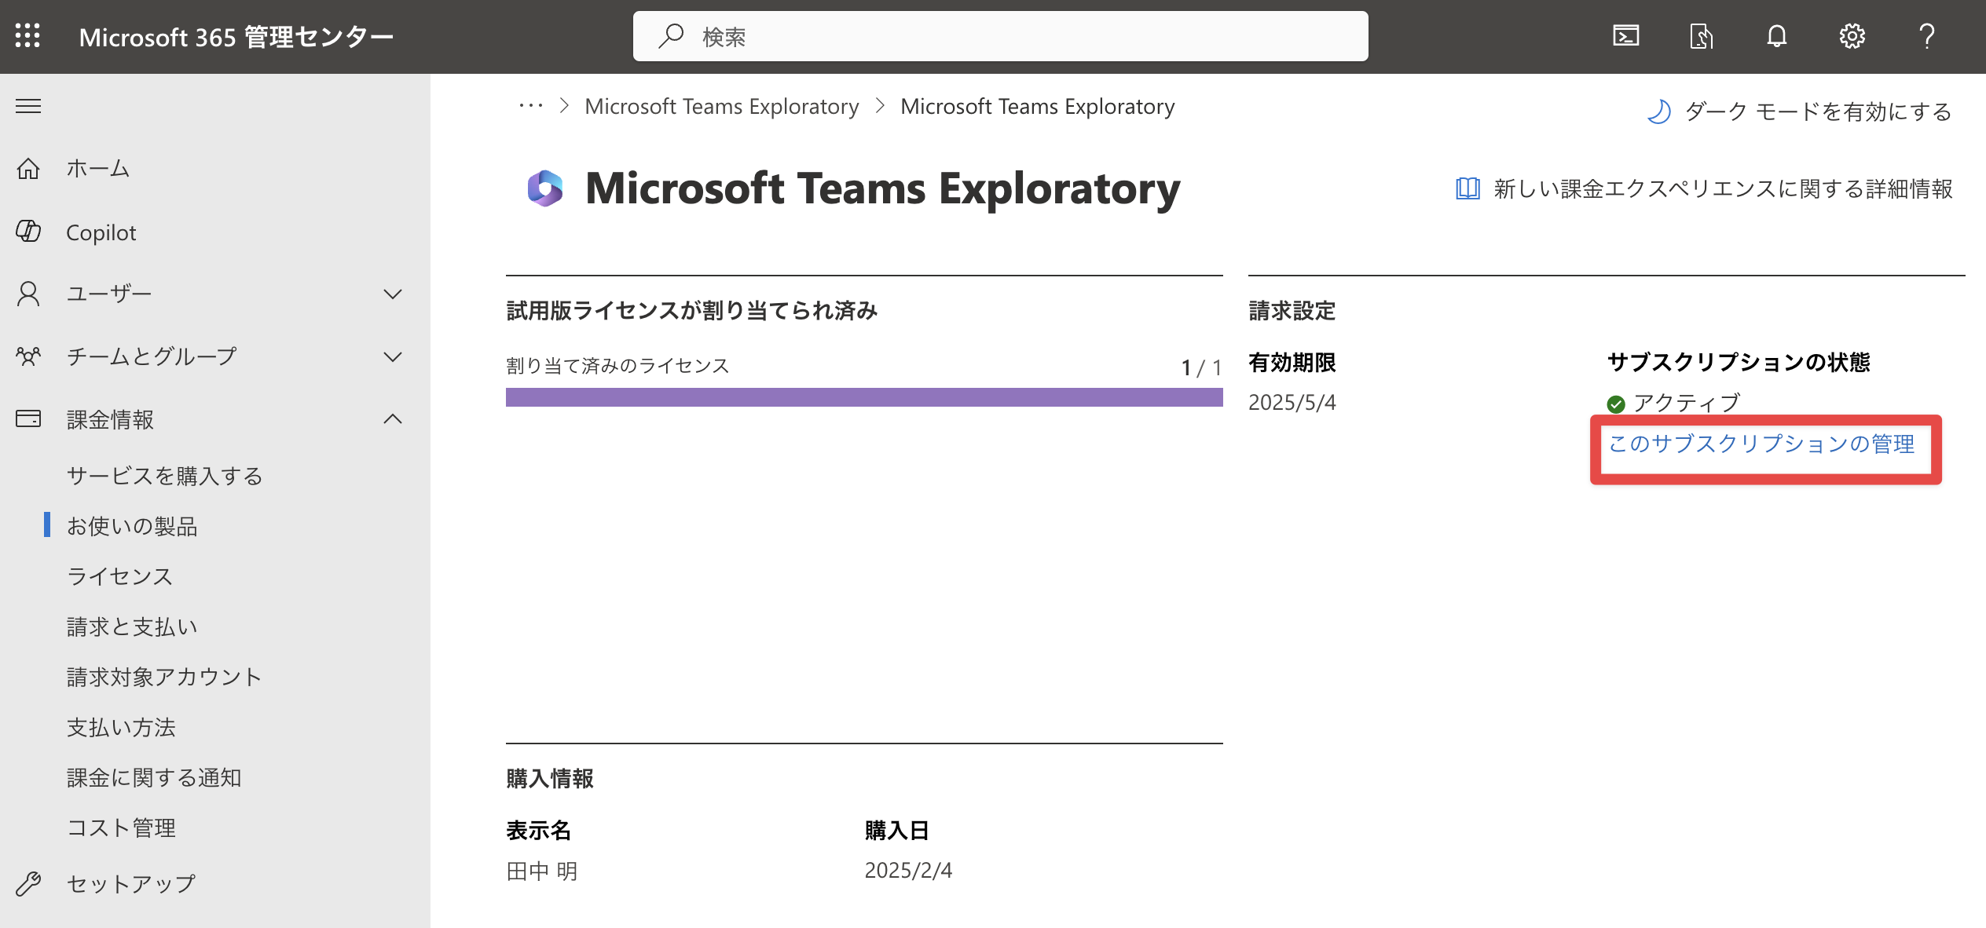Open help question mark icon
This screenshot has width=1986, height=928.
click(1926, 36)
